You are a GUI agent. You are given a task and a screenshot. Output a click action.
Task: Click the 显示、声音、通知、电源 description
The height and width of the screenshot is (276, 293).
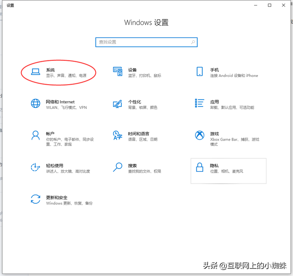tap(66, 76)
